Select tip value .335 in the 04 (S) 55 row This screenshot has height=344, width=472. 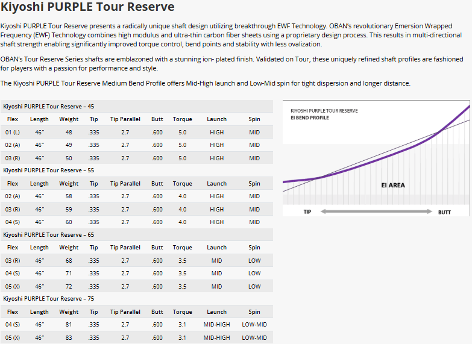(x=93, y=222)
